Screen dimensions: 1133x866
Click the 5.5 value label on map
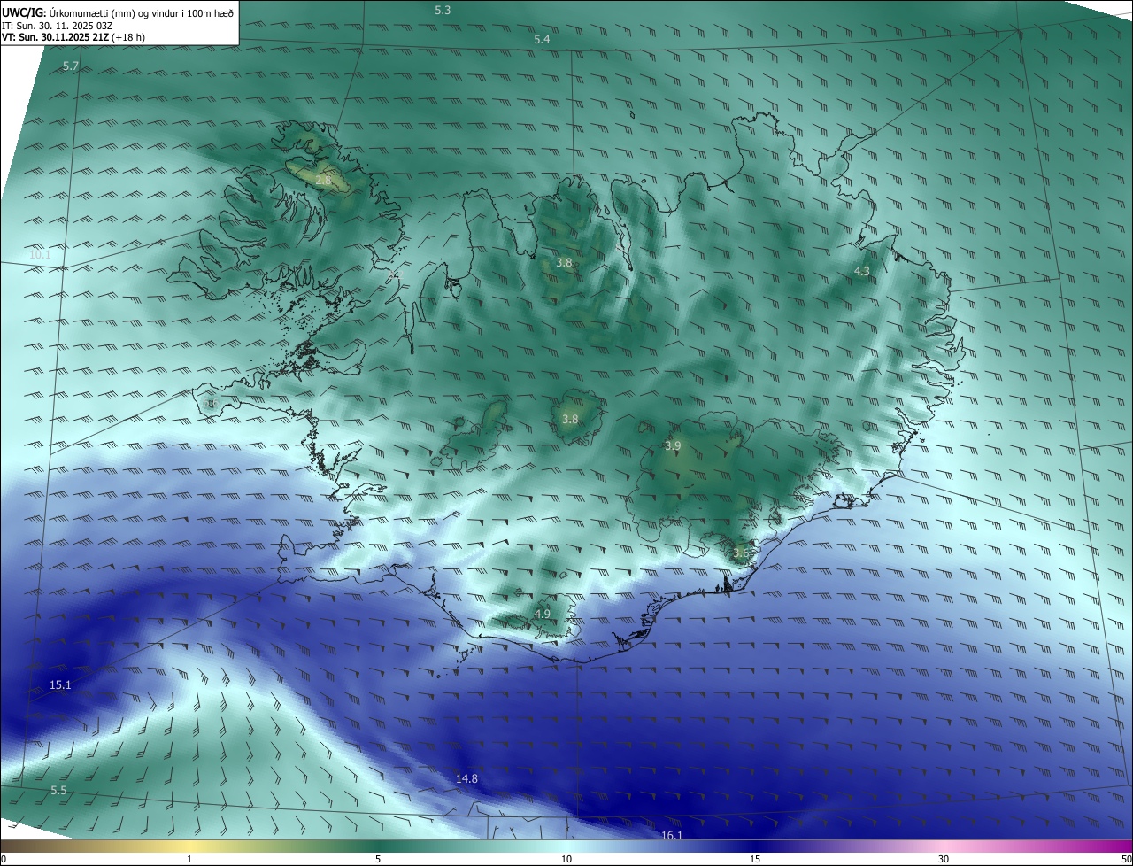tap(58, 790)
